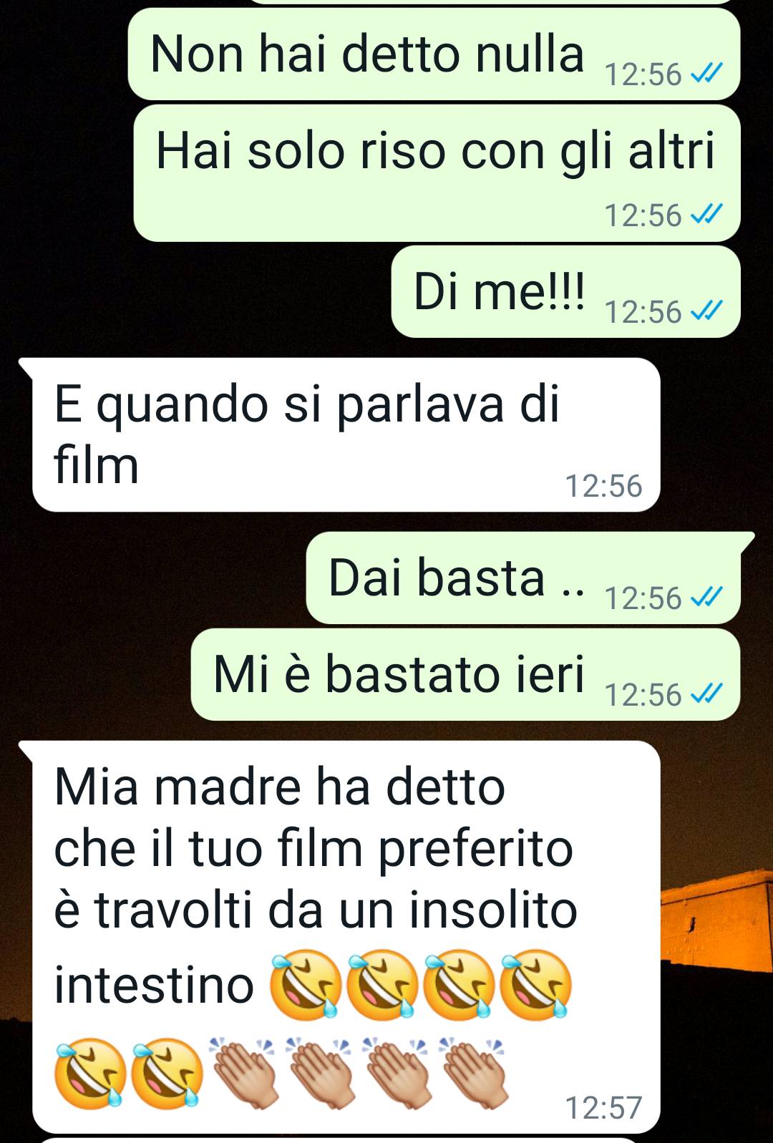
Task: Select the 'Dai basta ..' message bubble
Action: [x=523, y=578]
